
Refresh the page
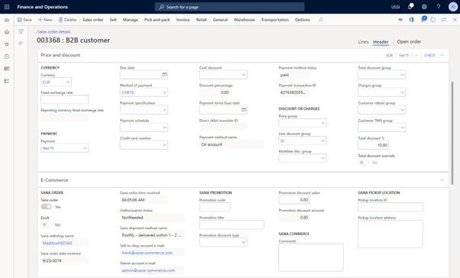(x=433, y=20)
